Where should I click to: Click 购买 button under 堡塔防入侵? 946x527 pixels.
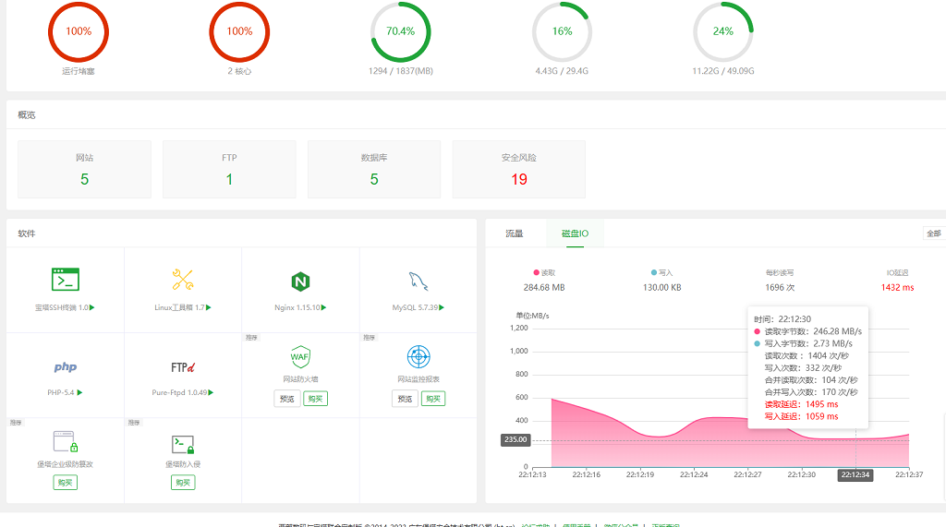tap(183, 483)
